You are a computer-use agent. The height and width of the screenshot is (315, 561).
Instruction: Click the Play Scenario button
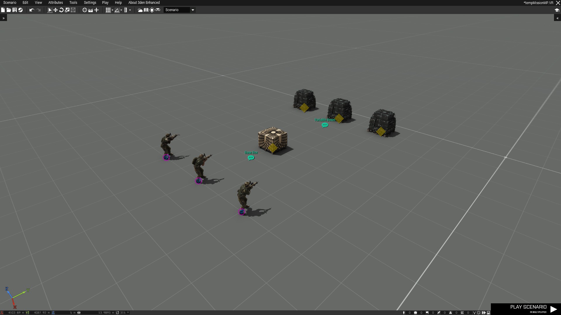click(x=528, y=309)
